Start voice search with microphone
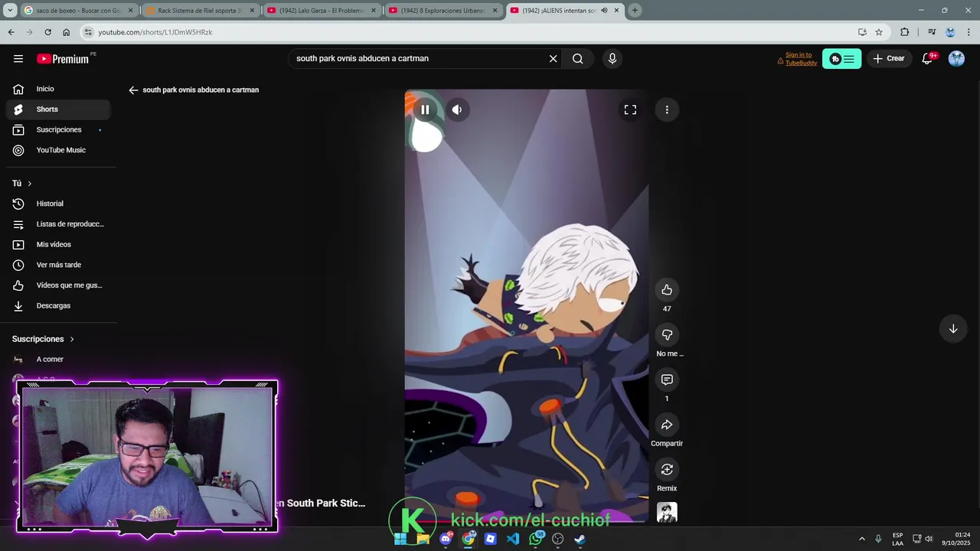Viewport: 980px width, 551px height. click(612, 59)
